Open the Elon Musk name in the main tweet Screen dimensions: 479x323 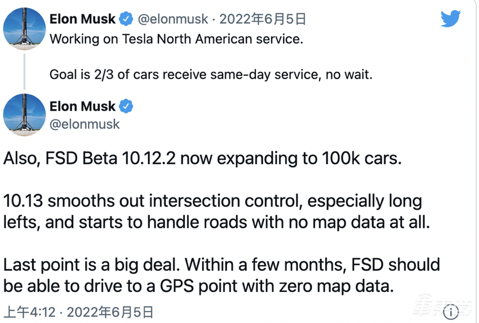[x=82, y=106]
